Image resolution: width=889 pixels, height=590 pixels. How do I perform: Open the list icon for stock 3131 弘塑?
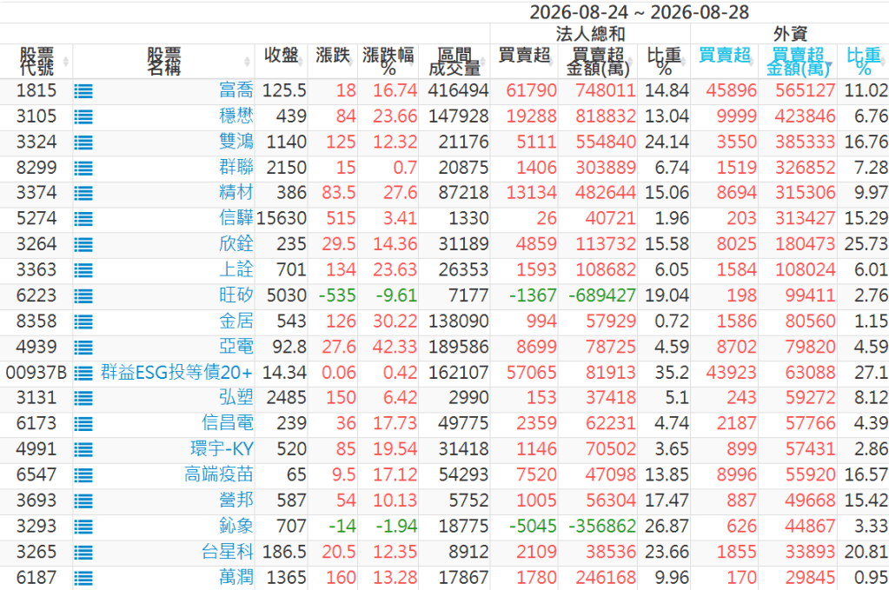[83, 399]
